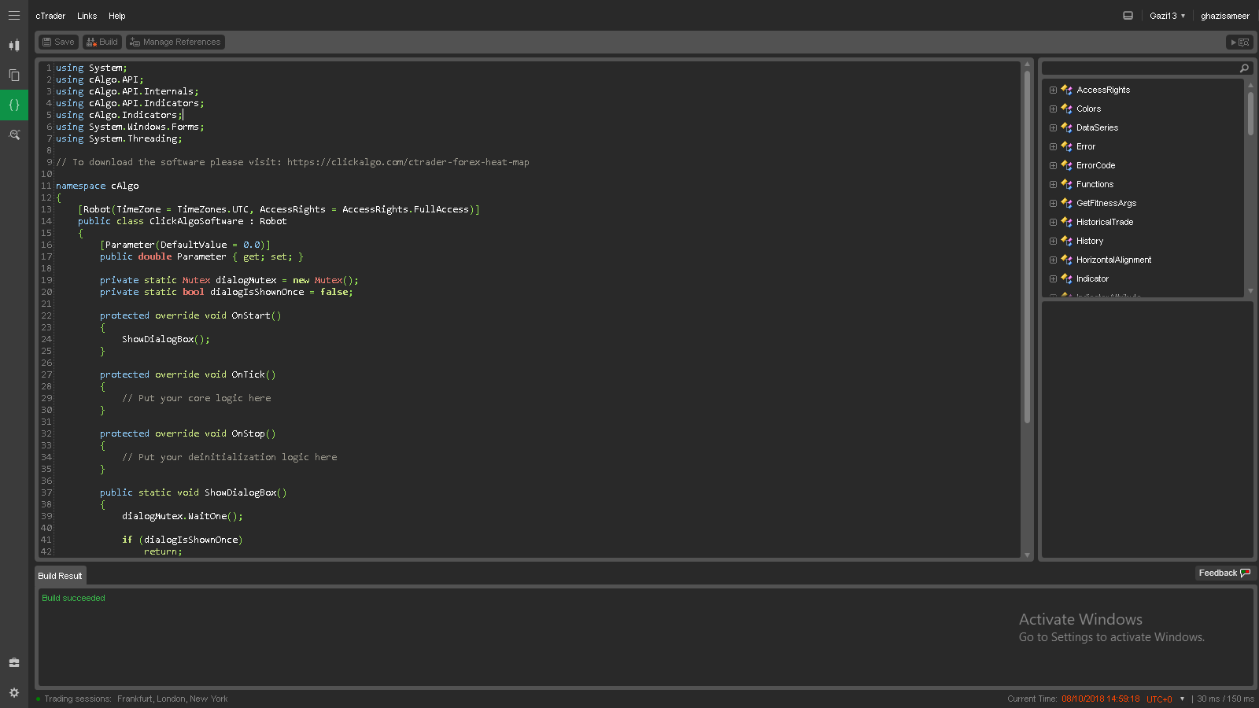The width and height of the screenshot is (1259, 708).
Task: Open the cTrader menu
Action: 50,16
